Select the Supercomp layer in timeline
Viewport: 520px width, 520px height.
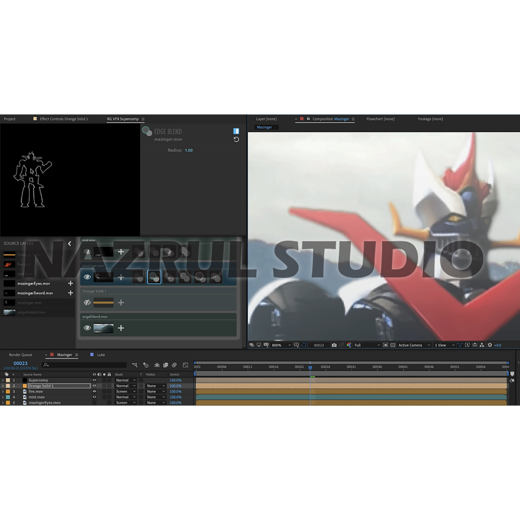coord(38,380)
